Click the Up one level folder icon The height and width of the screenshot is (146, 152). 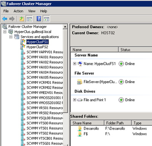[22, 19]
